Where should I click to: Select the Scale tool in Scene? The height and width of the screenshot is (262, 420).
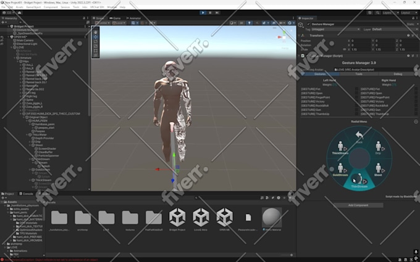pos(96,46)
